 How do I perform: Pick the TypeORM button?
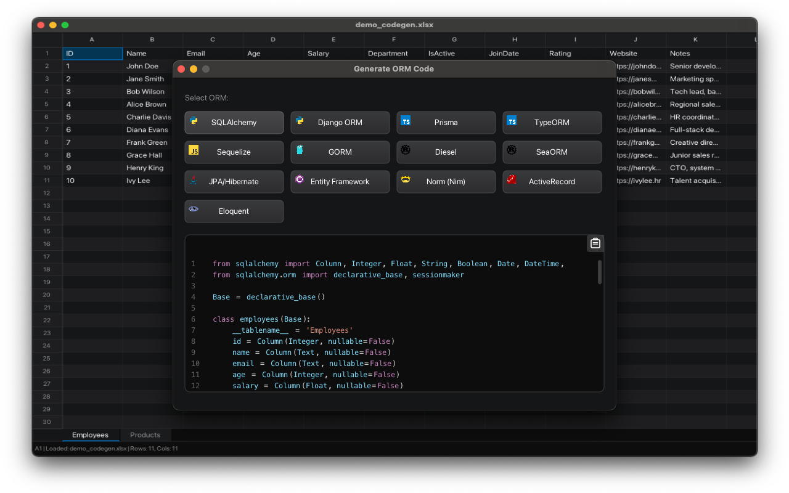point(552,123)
